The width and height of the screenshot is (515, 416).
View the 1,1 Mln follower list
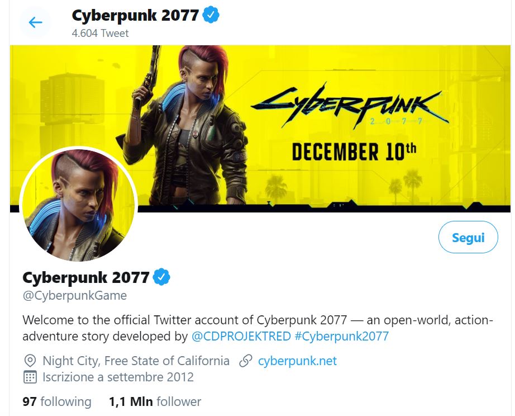tap(155, 401)
